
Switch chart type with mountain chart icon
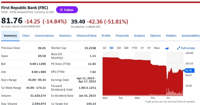pyautogui.click(x=167, y=48)
